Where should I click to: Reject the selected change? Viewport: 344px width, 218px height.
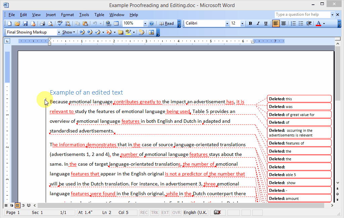[109, 32]
